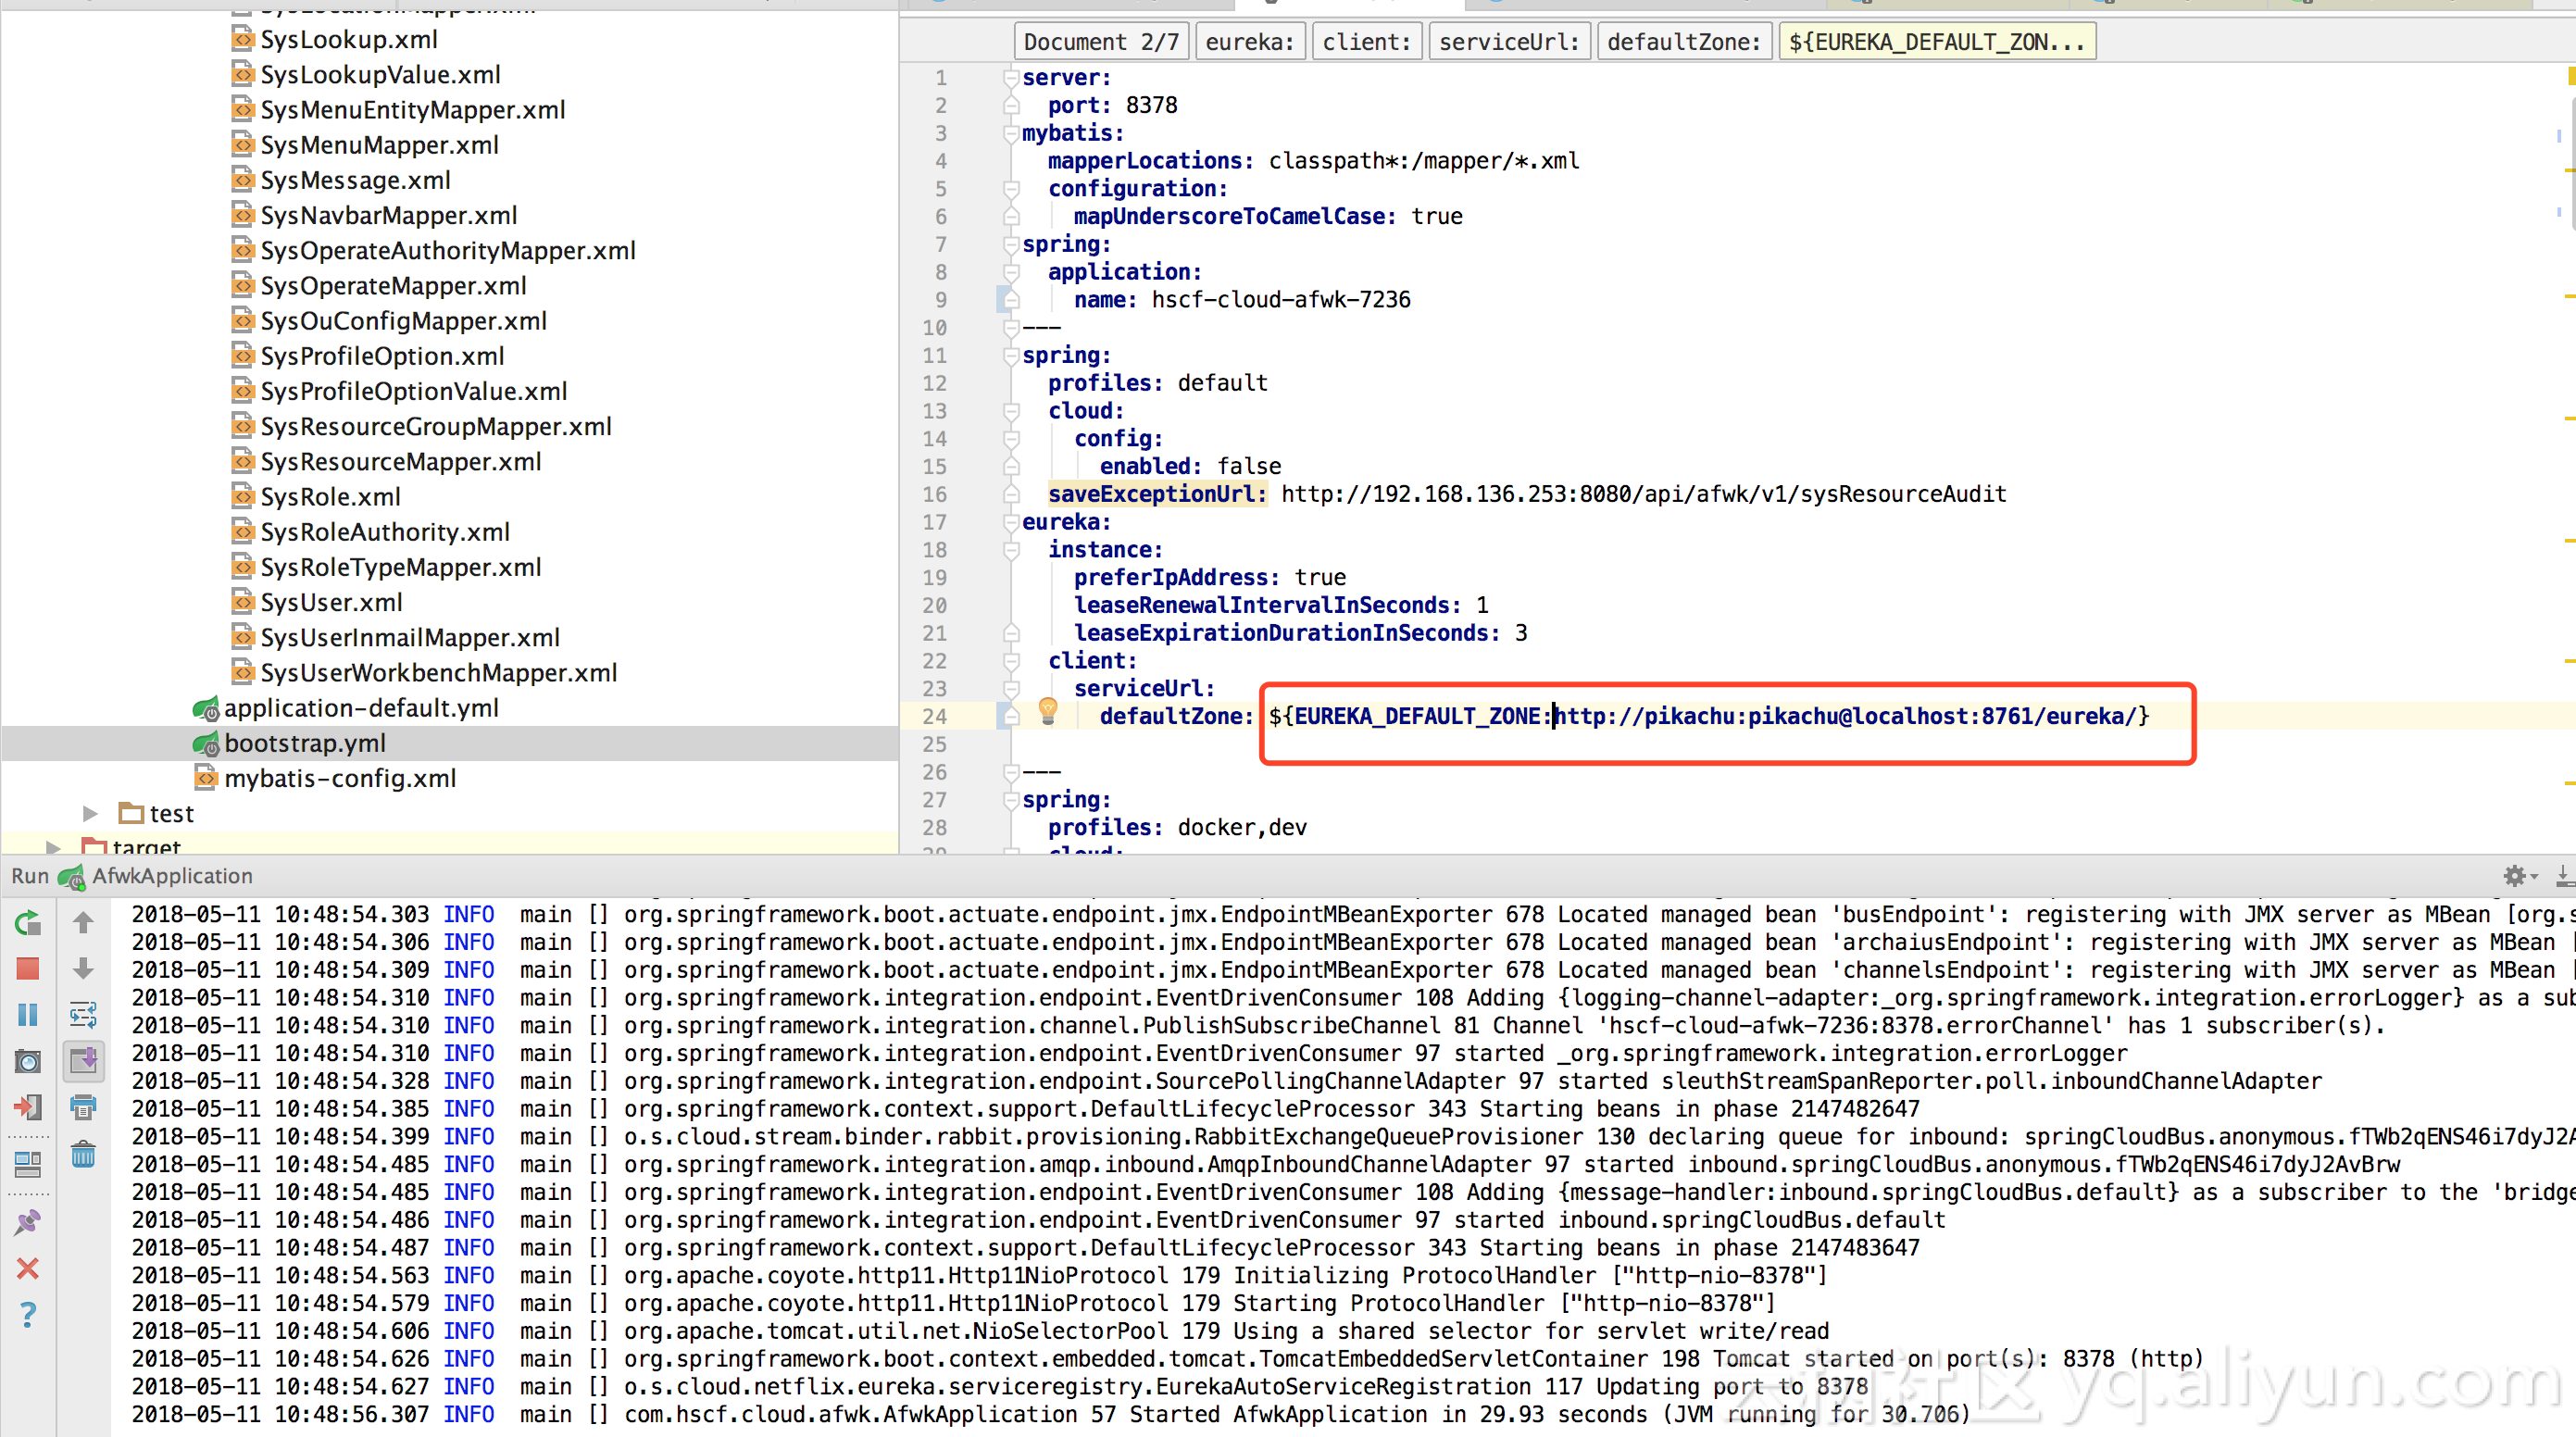Click the Help question mark in Run panel
The width and height of the screenshot is (2576, 1437).
point(28,1314)
